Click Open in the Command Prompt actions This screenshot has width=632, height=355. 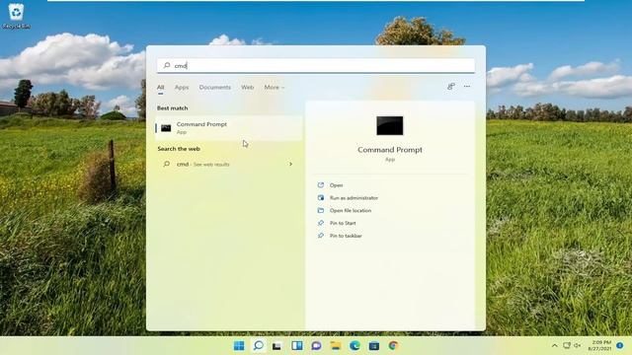(336, 185)
